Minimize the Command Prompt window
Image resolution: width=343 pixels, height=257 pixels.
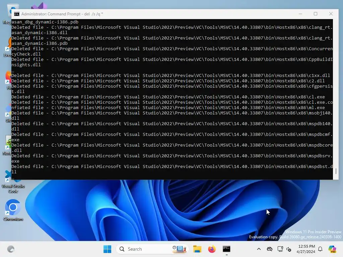coord(300,14)
